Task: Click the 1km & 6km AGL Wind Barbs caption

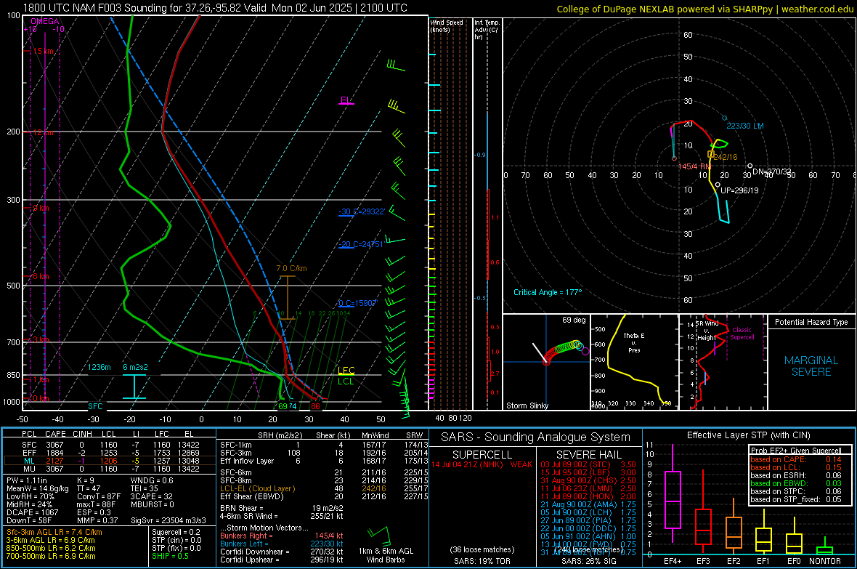Action: pos(386,555)
